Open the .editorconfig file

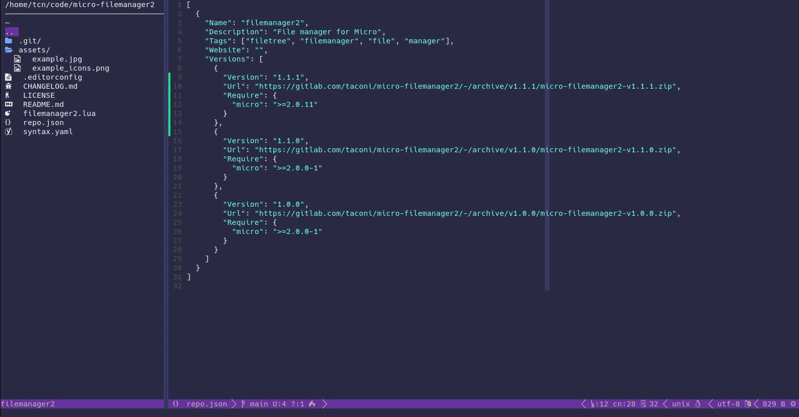coord(52,77)
